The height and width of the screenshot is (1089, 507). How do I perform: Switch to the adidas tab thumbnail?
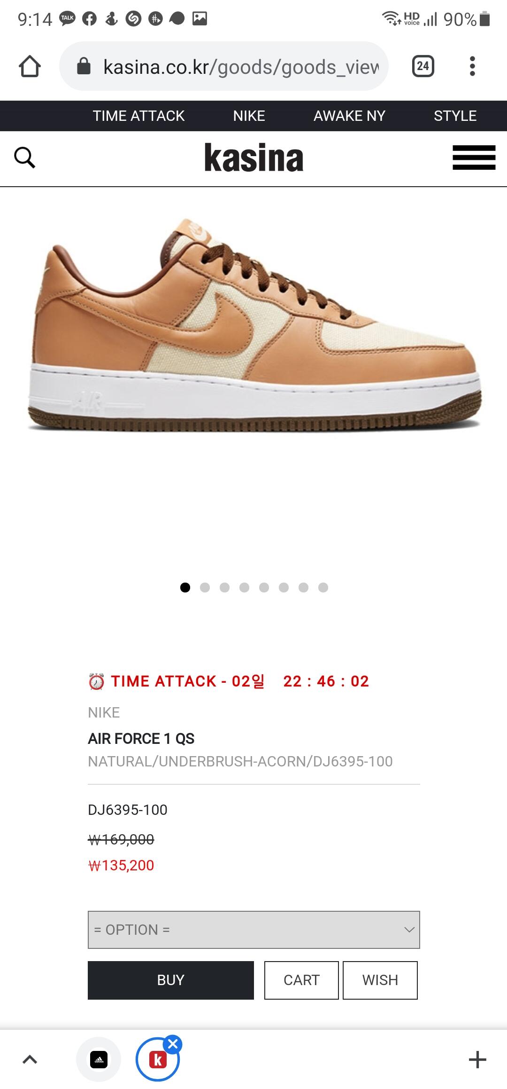pyautogui.click(x=99, y=1060)
